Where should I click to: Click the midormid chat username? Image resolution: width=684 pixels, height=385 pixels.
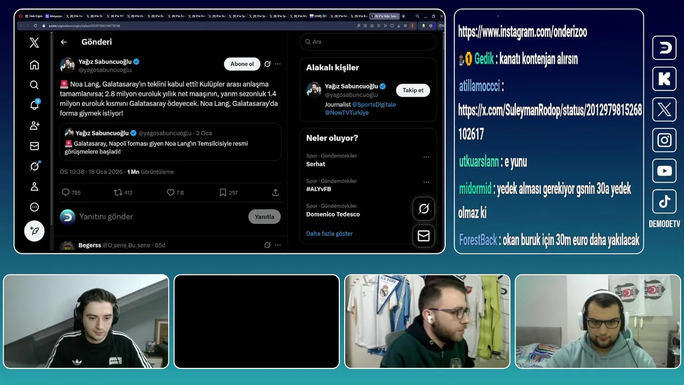tap(475, 189)
